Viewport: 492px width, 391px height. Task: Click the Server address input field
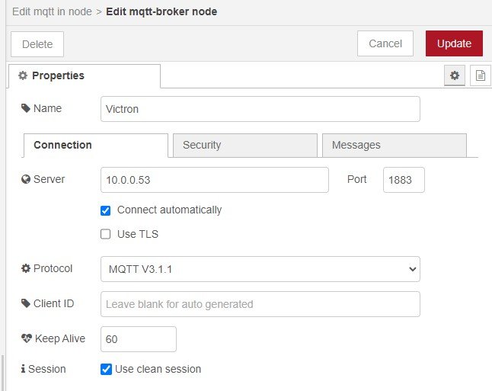(x=214, y=180)
